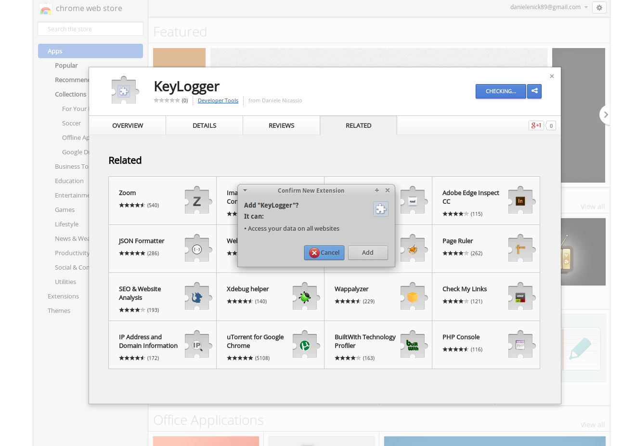Open Themes category in sidebar
Screen dimensions: 635x446
pyautogui.click(x=59, y=310)
